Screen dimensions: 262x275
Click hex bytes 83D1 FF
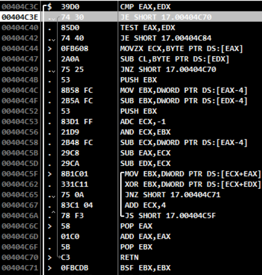tap(77, 122)
